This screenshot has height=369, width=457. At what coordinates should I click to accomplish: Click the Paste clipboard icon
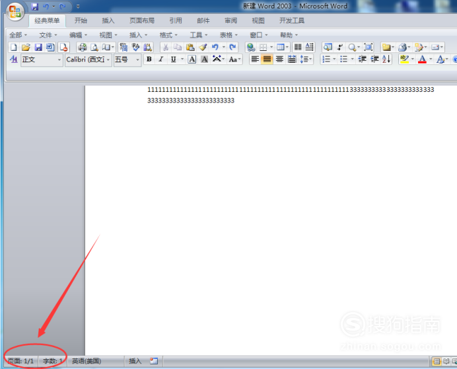click(190, 47)
